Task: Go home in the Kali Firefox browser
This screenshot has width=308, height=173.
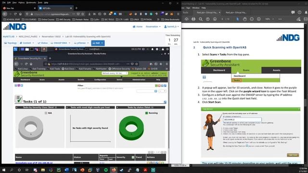Action: pyautogui.click(x=31, y=64)
